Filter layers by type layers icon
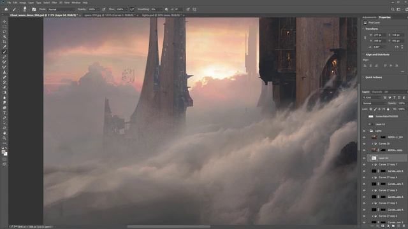This screenshot has width=408, height=229. click(x=394, y=97)
